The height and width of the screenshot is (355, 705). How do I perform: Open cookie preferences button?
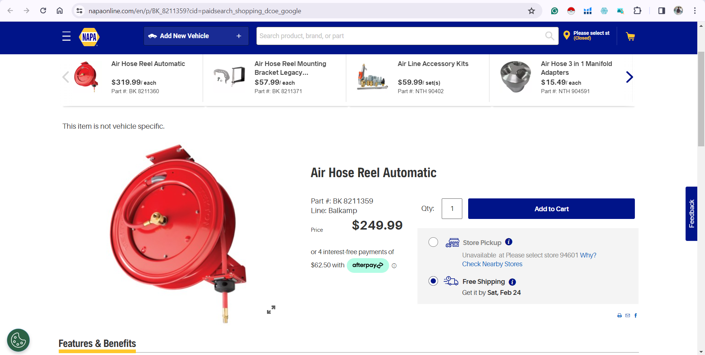(x=18, y=340)
